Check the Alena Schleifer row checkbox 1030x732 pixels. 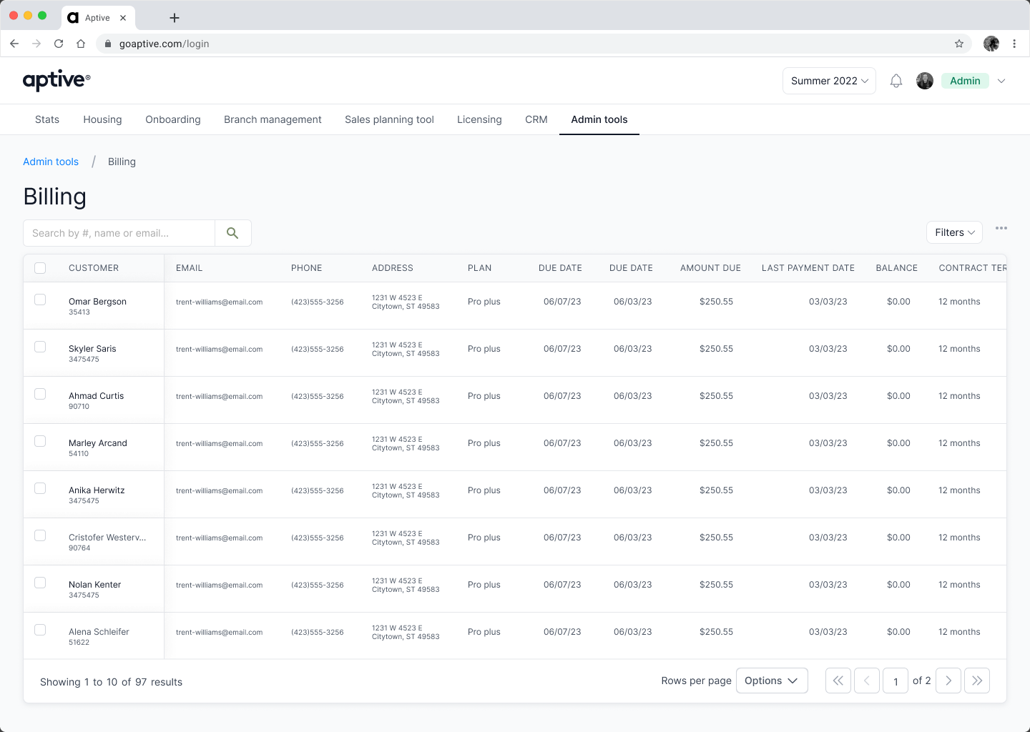pos(40,630)
